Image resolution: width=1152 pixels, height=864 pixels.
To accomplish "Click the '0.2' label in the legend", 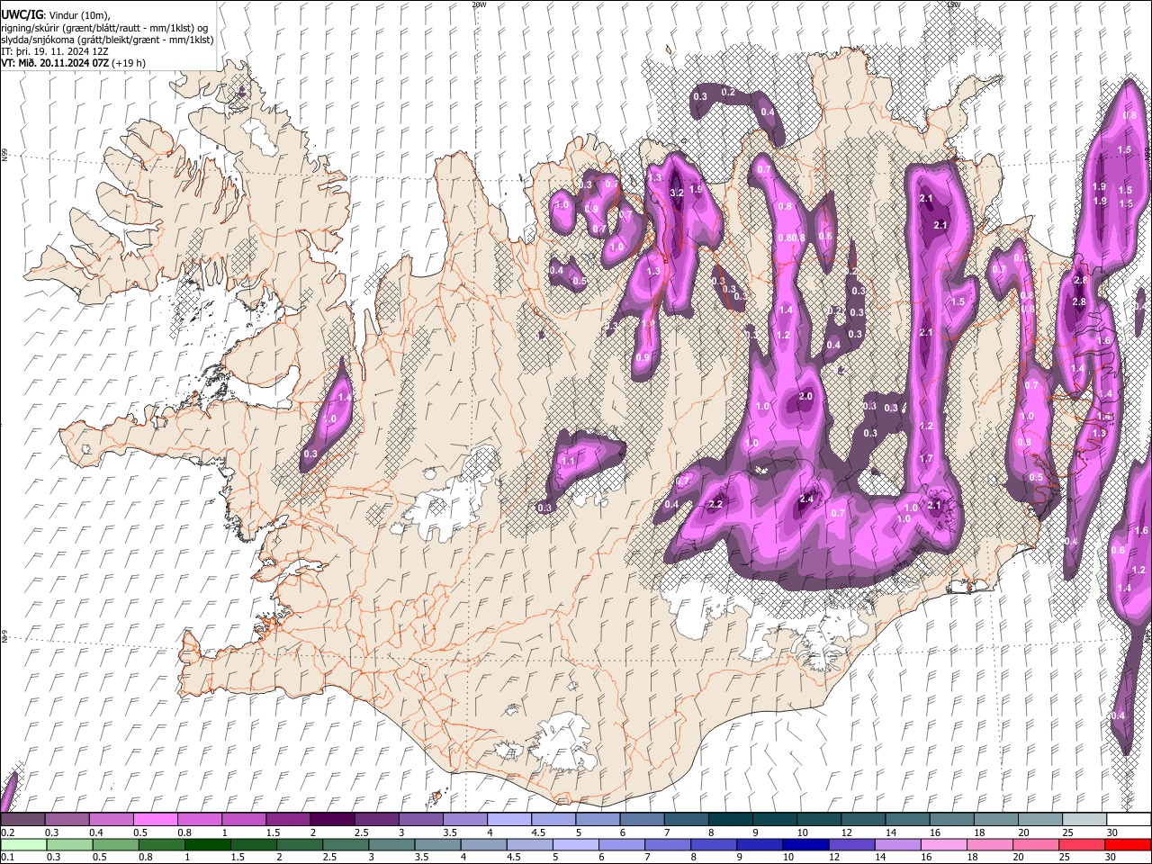I will (x=6, y=832).
